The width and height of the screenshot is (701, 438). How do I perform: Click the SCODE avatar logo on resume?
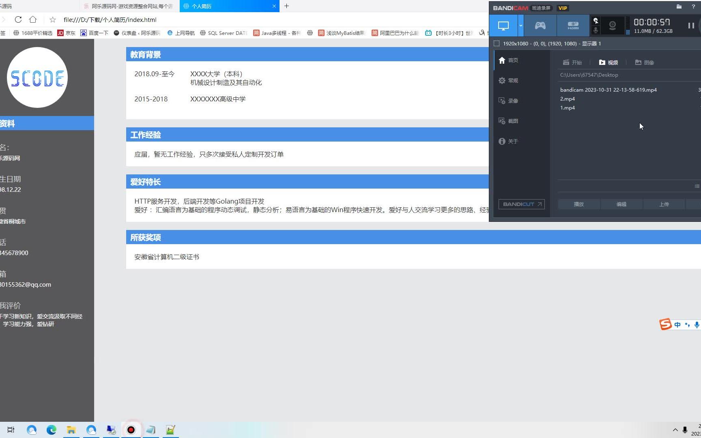tap(37, 77)
